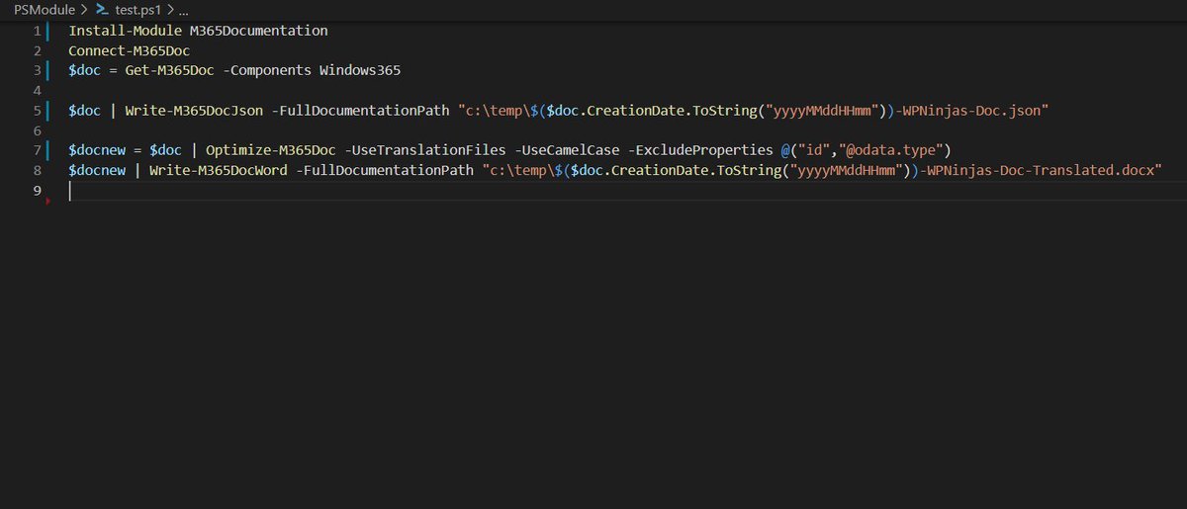Click the PowerShell file icon in breadcrumb
The height and width of the screenshot is (509, 1187).
[x=102, y=9]
